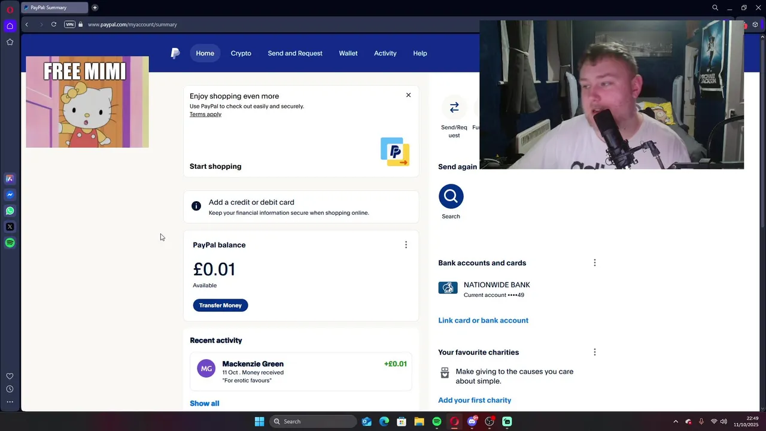Dismiss the Enjoy shopping banner

(409, 95)
